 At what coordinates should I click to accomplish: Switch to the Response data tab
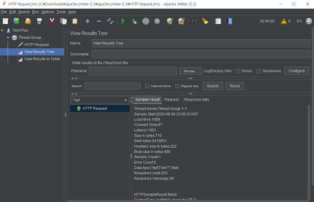point(196,99)
